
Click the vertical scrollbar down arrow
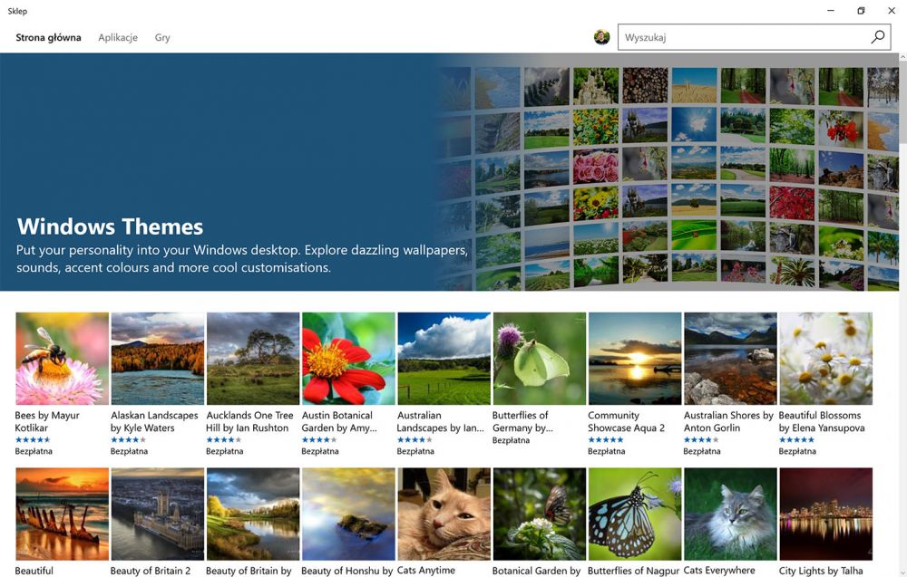tap(902, 573)
